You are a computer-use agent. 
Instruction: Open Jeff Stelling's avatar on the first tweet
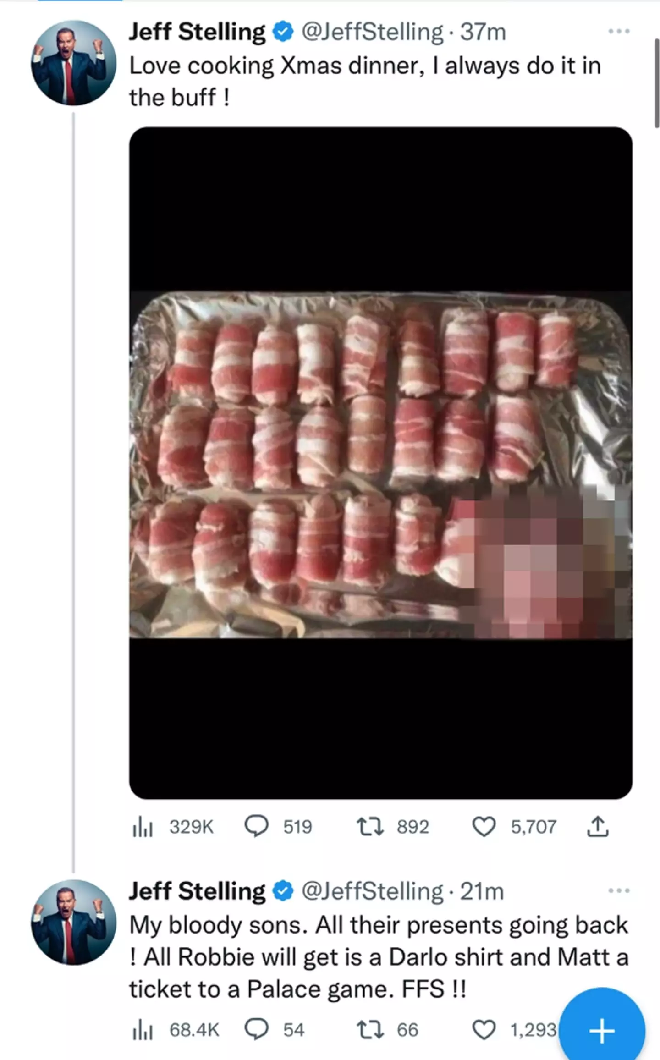pos(73,63)
